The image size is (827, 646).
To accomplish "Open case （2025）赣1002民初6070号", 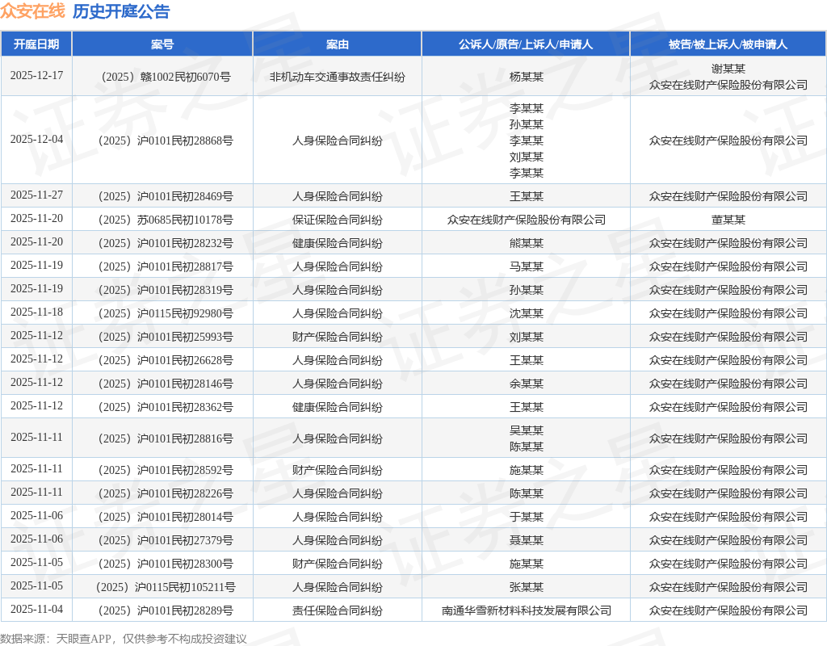I will click(162, 77).
